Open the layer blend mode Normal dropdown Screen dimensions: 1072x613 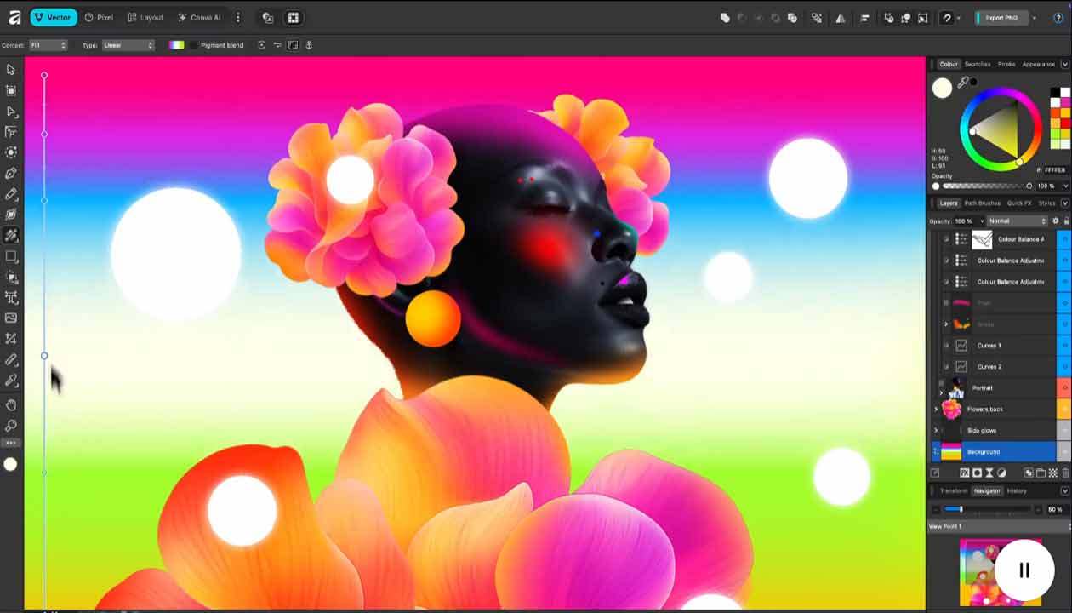(x=1016, y=221)
